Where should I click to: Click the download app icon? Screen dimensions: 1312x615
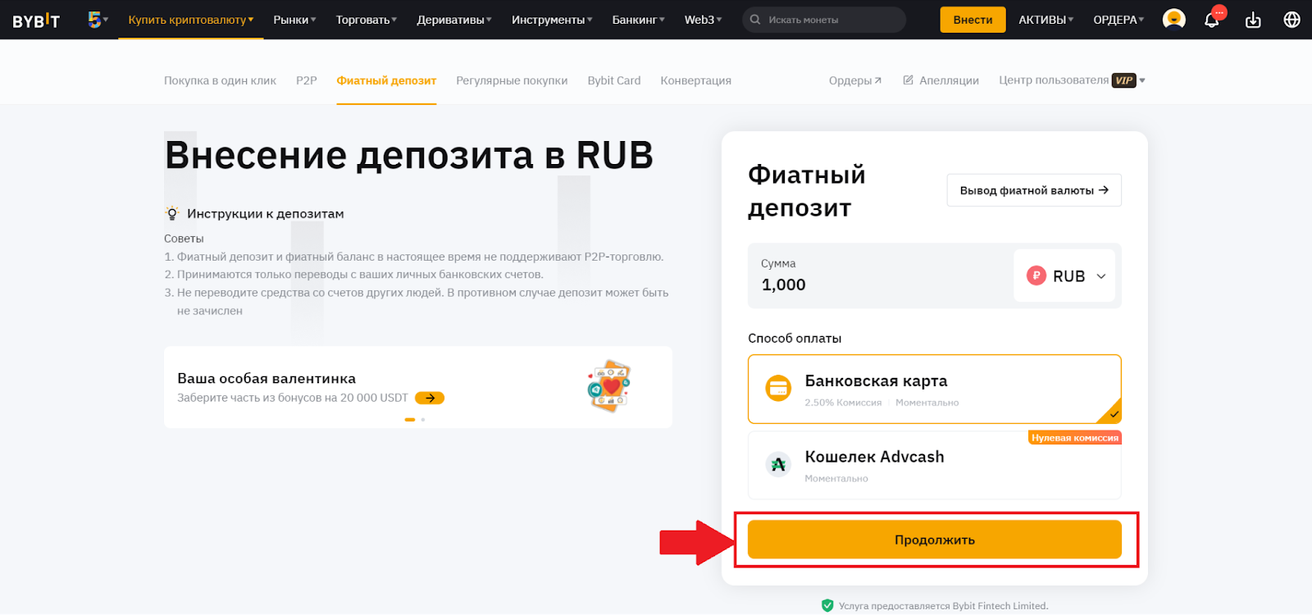click(x=1253, y=20)
